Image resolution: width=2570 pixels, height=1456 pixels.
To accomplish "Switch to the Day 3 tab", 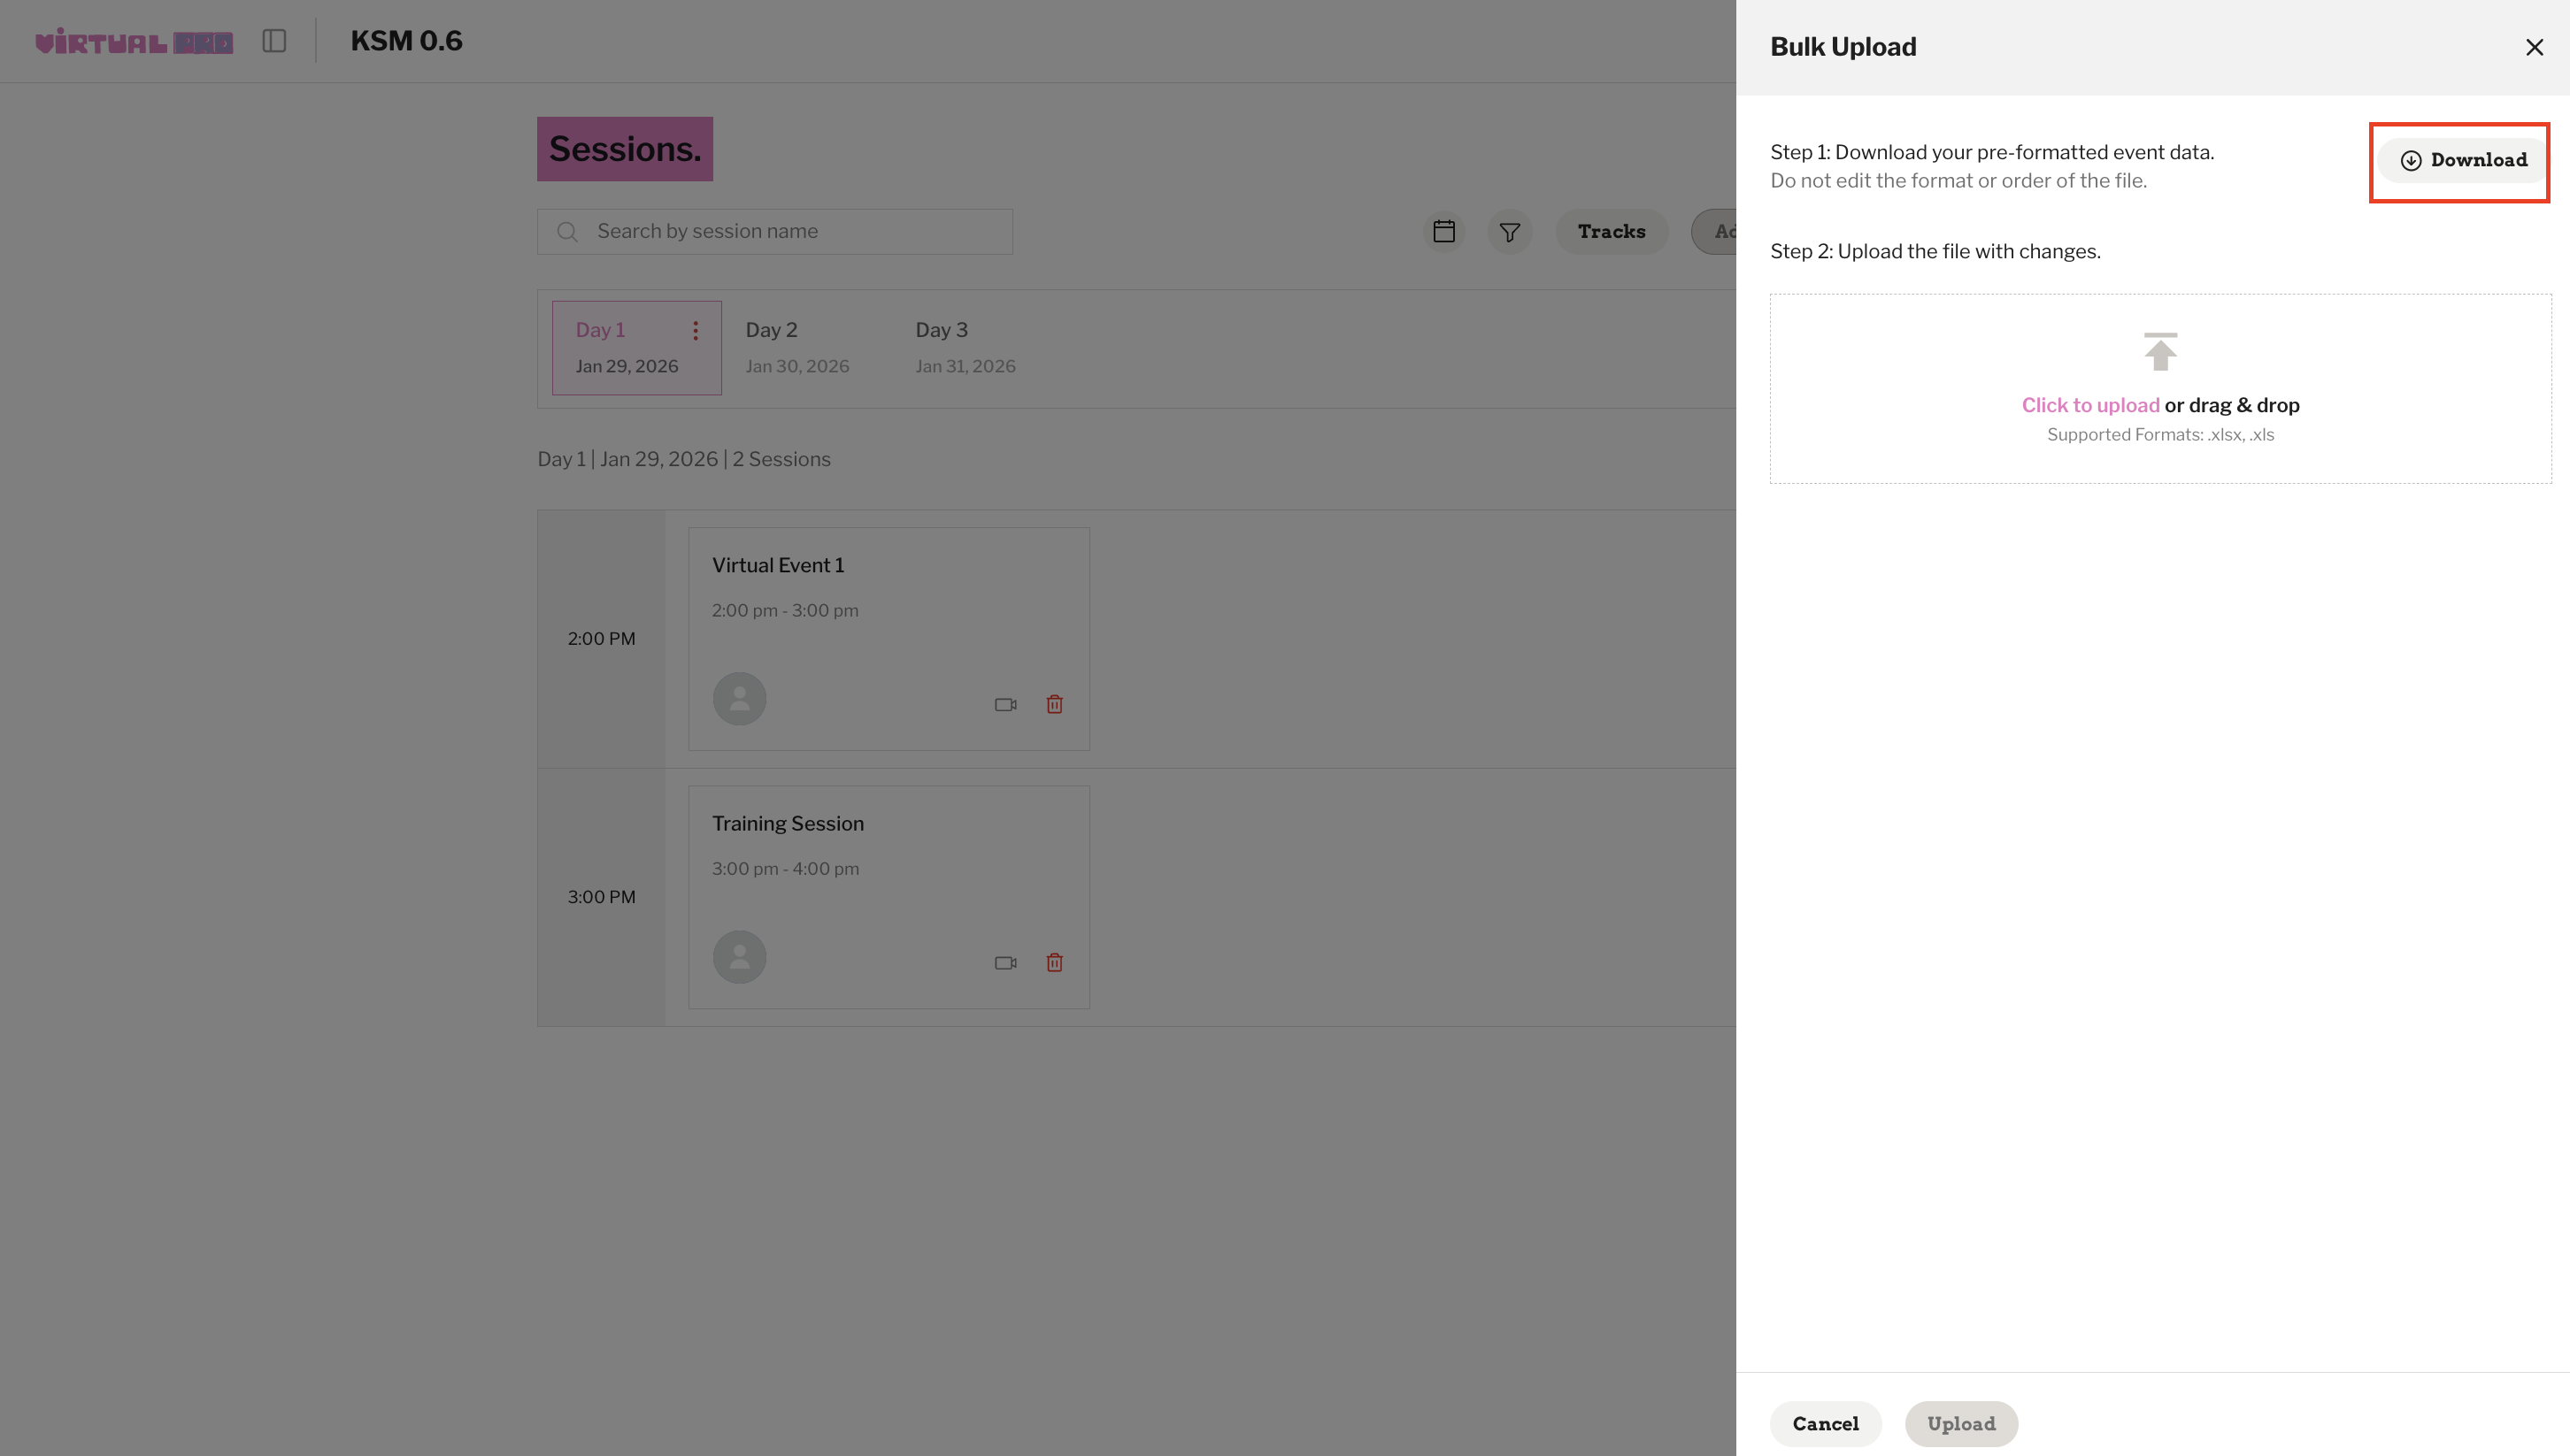I will click(x=966, y=347).
